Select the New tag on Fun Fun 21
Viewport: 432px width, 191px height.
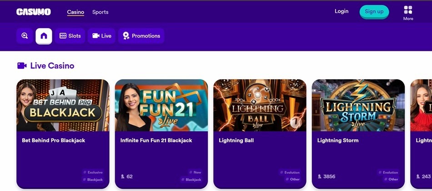point(195,172)
